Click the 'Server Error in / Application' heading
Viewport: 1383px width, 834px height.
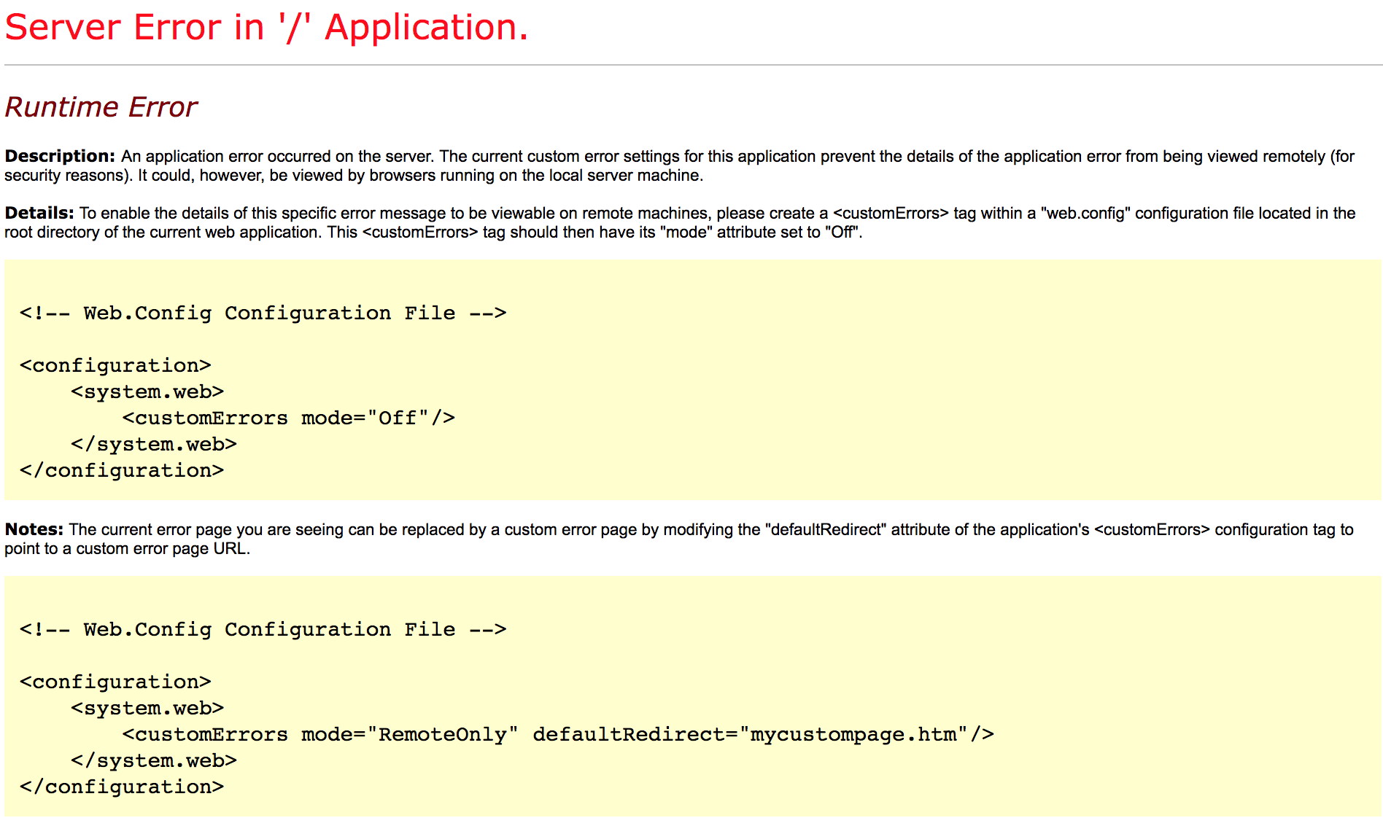(x=266, y=28)
